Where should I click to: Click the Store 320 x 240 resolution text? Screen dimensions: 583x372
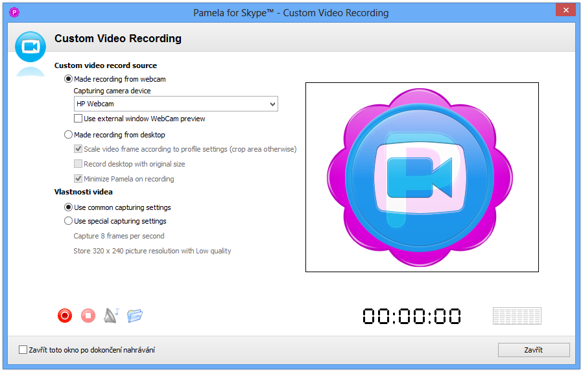tap(152, 251)
